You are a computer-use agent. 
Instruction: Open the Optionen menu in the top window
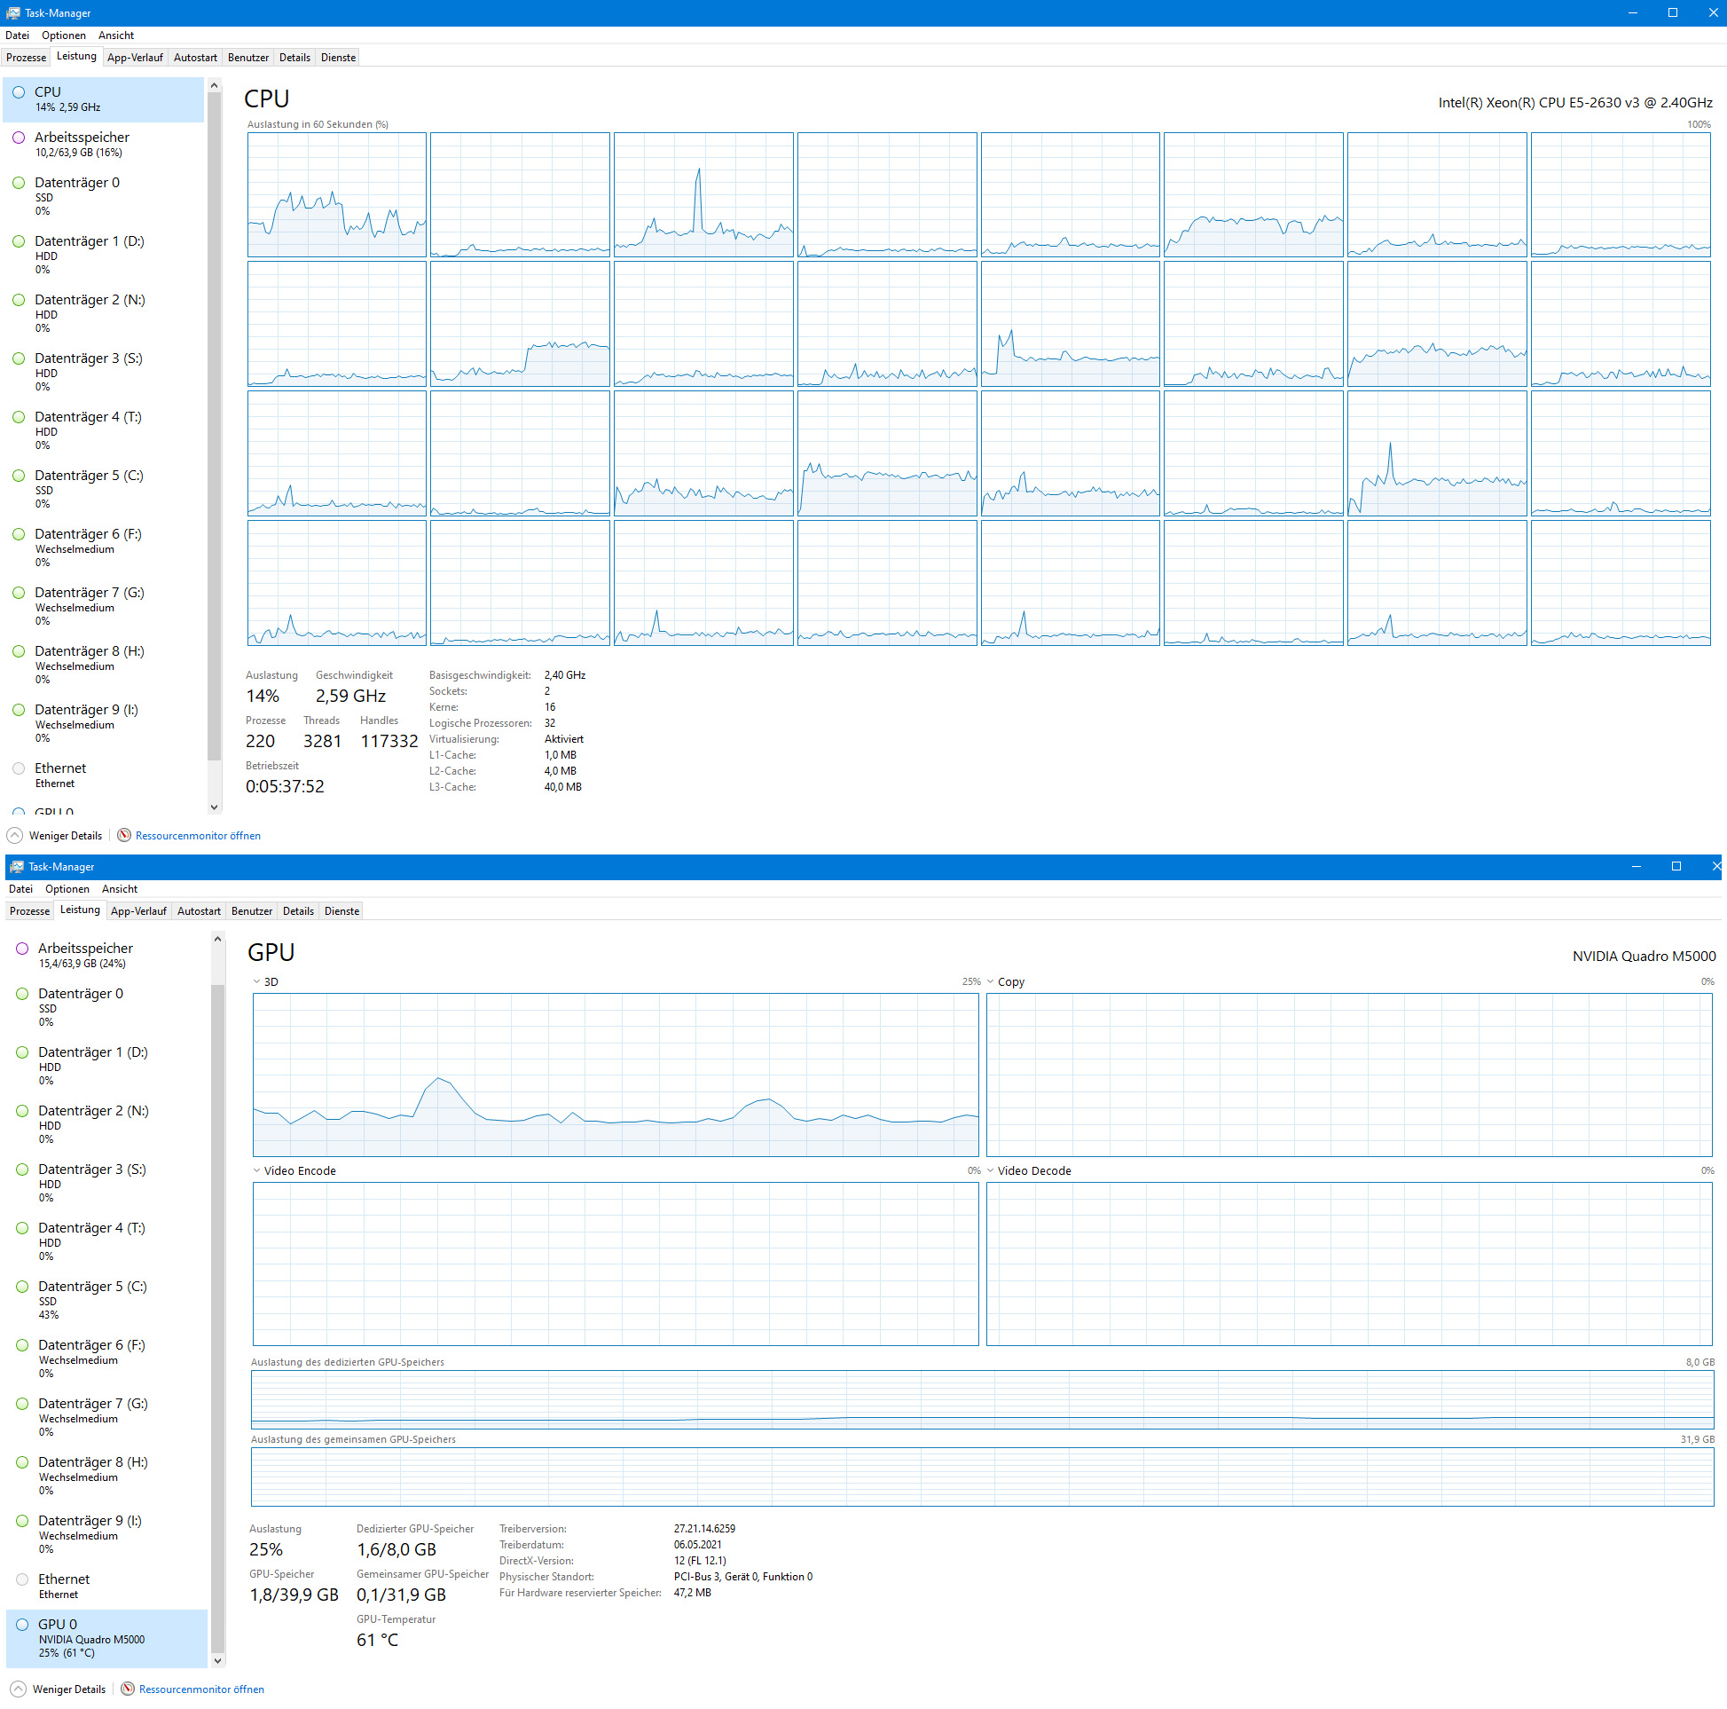point(64,35)
